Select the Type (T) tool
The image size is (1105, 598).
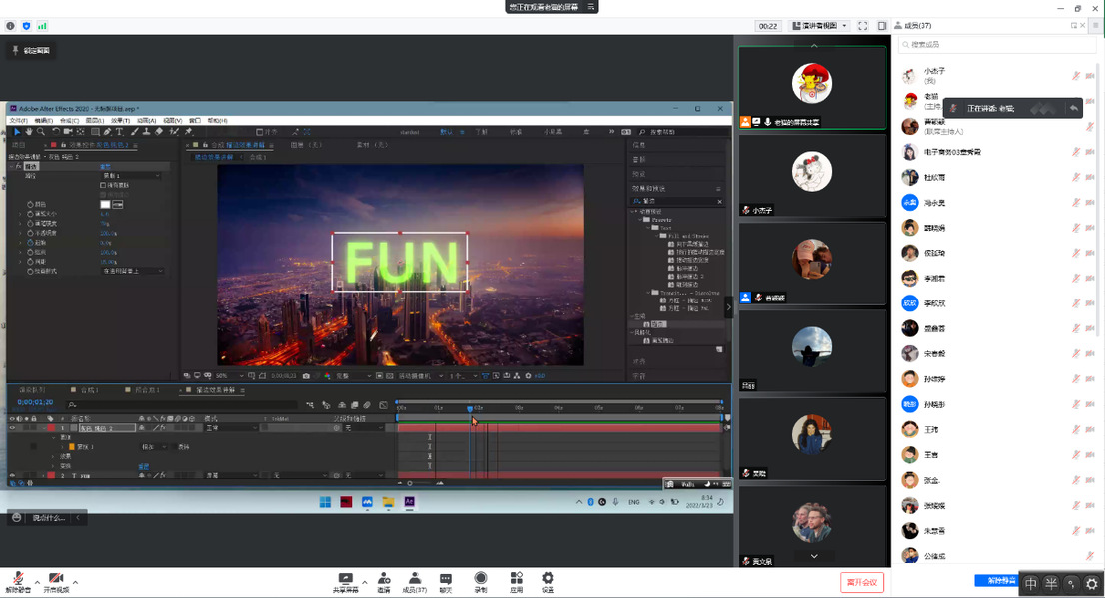[120, 132]
